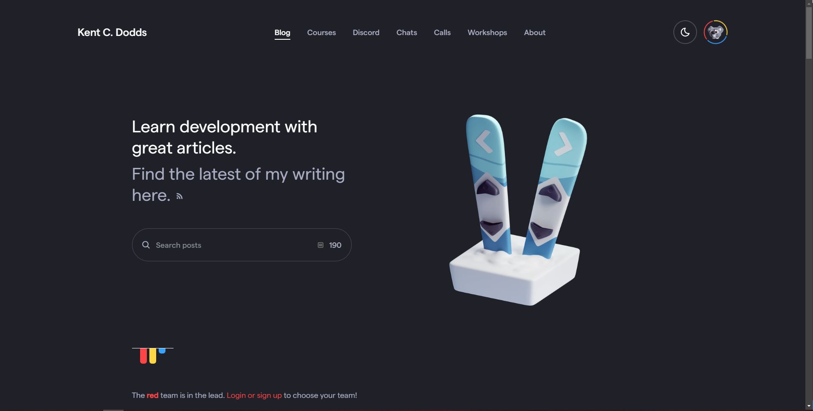Click the post count icon beside 190

tap(320, 245)
